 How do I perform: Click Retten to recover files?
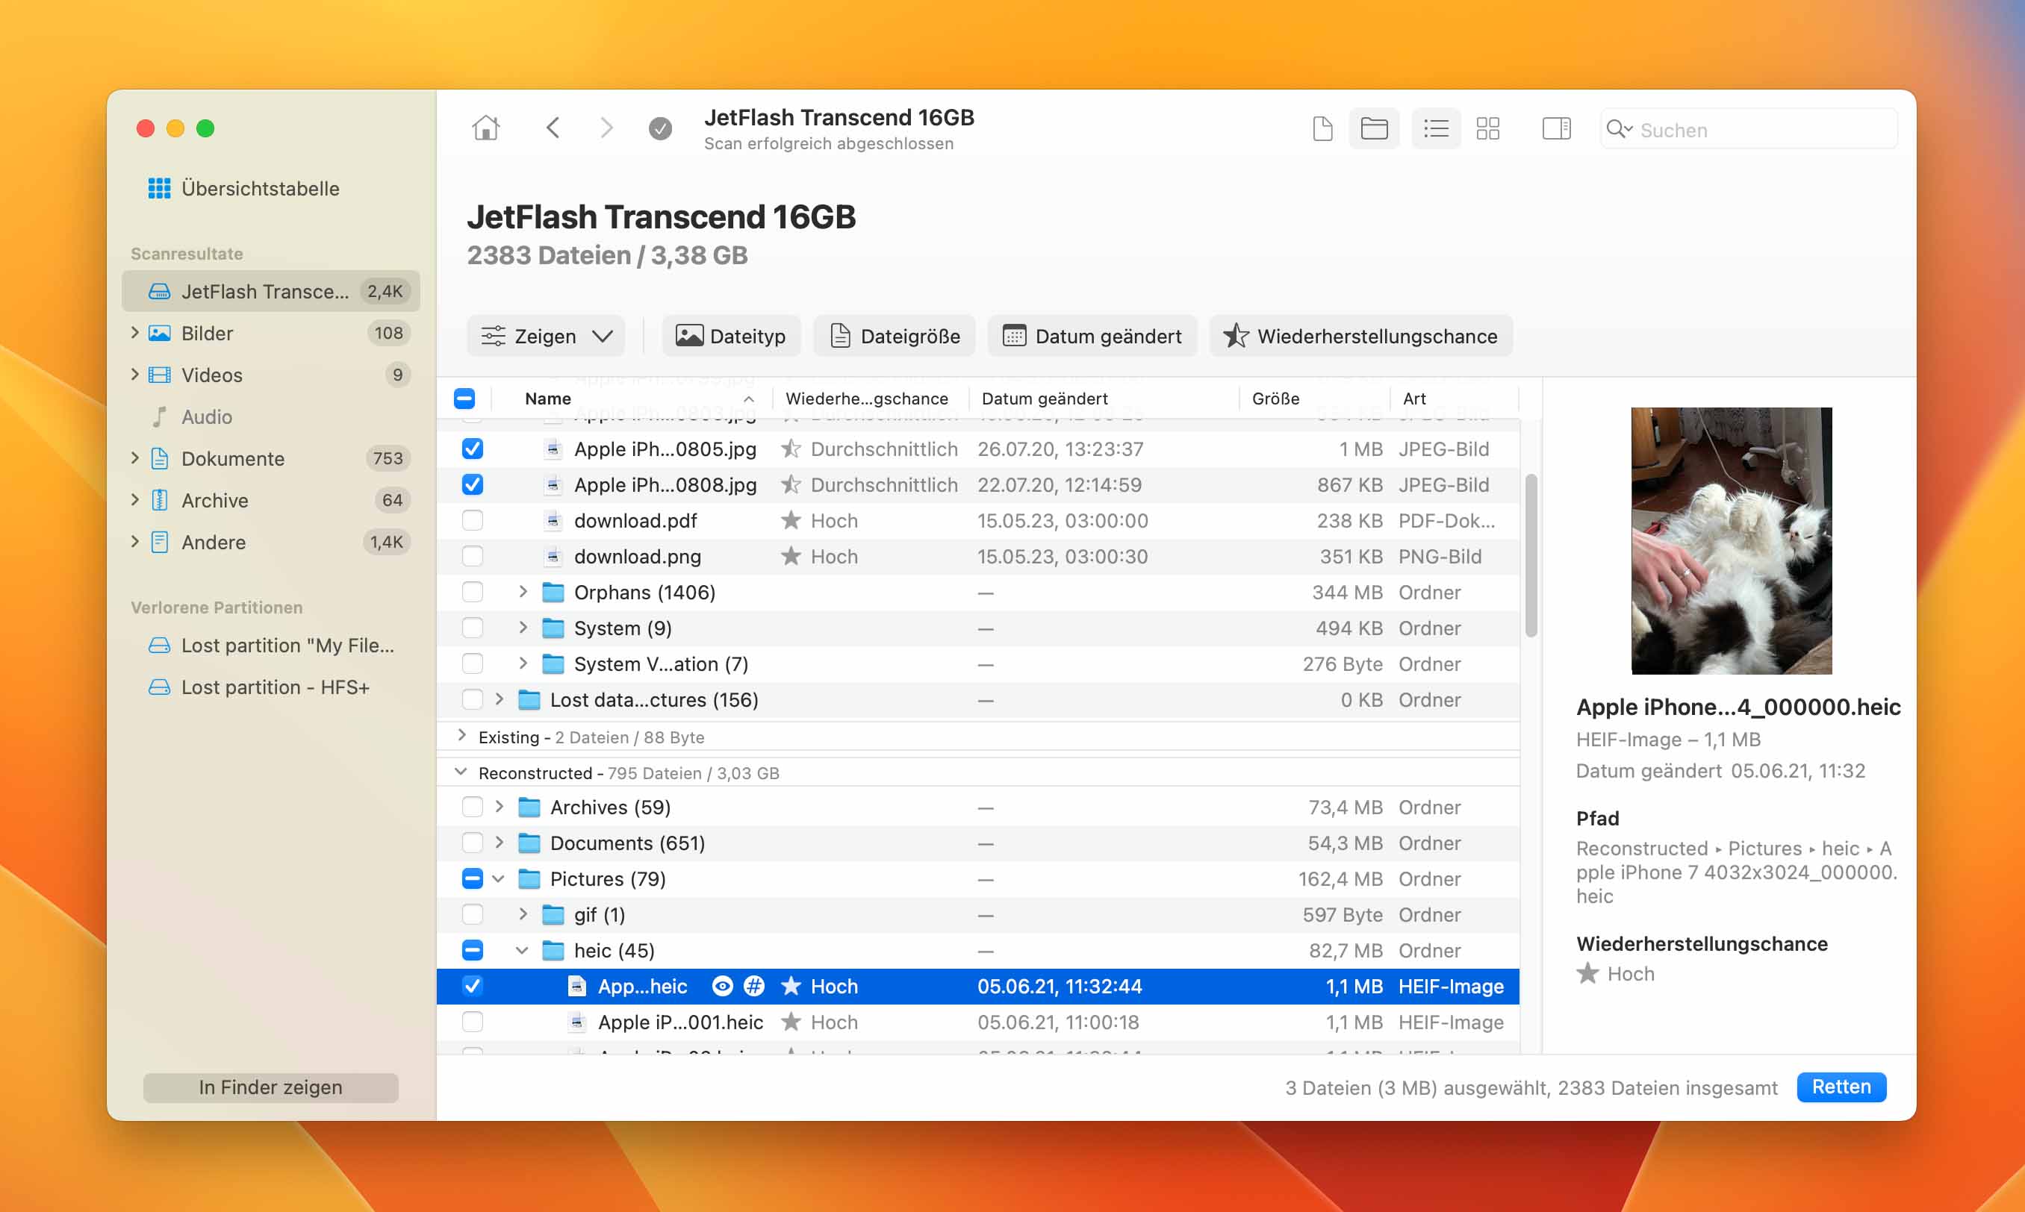1841,1087
